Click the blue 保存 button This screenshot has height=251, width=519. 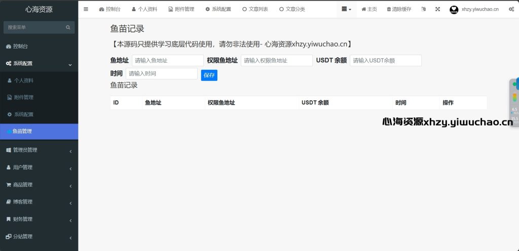[209, 75]
